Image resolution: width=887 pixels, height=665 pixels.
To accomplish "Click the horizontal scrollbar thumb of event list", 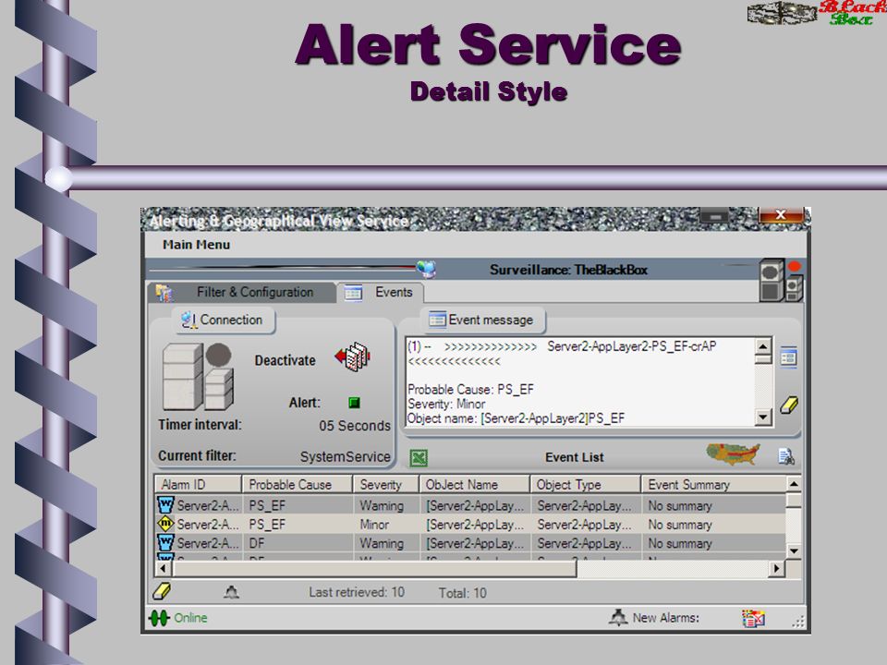I will [374, 568].
